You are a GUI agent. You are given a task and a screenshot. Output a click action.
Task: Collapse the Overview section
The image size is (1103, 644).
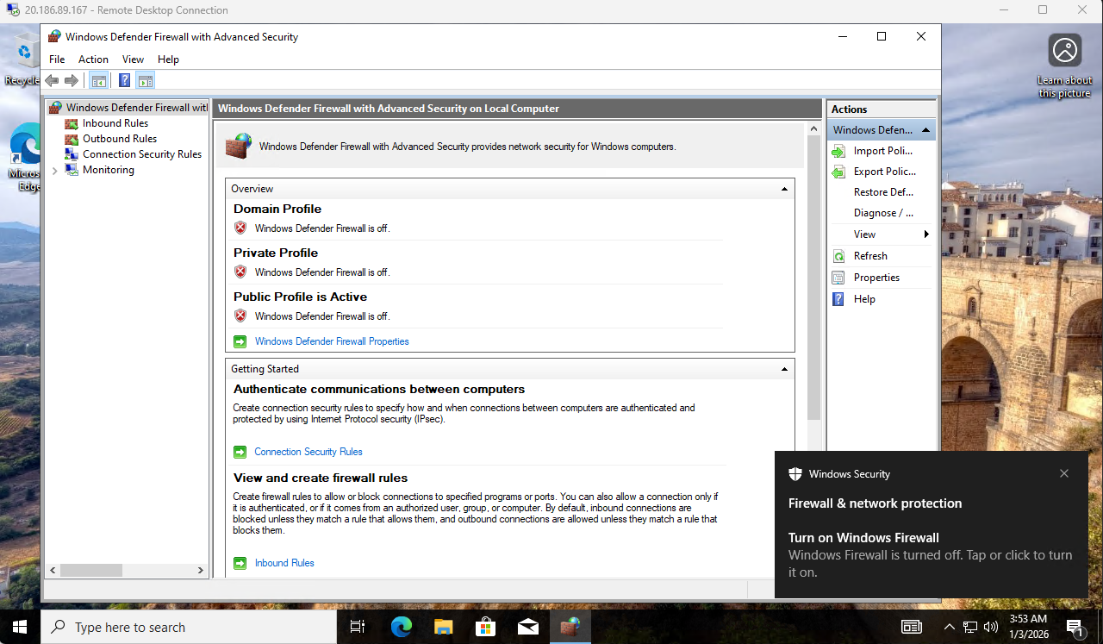pyautogui.click(x=784, y=189)
